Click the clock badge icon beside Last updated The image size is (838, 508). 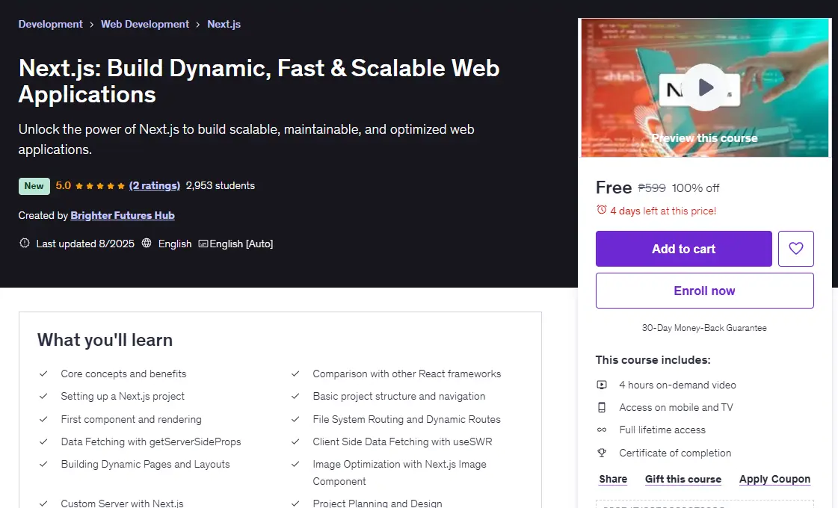(24, 243)
